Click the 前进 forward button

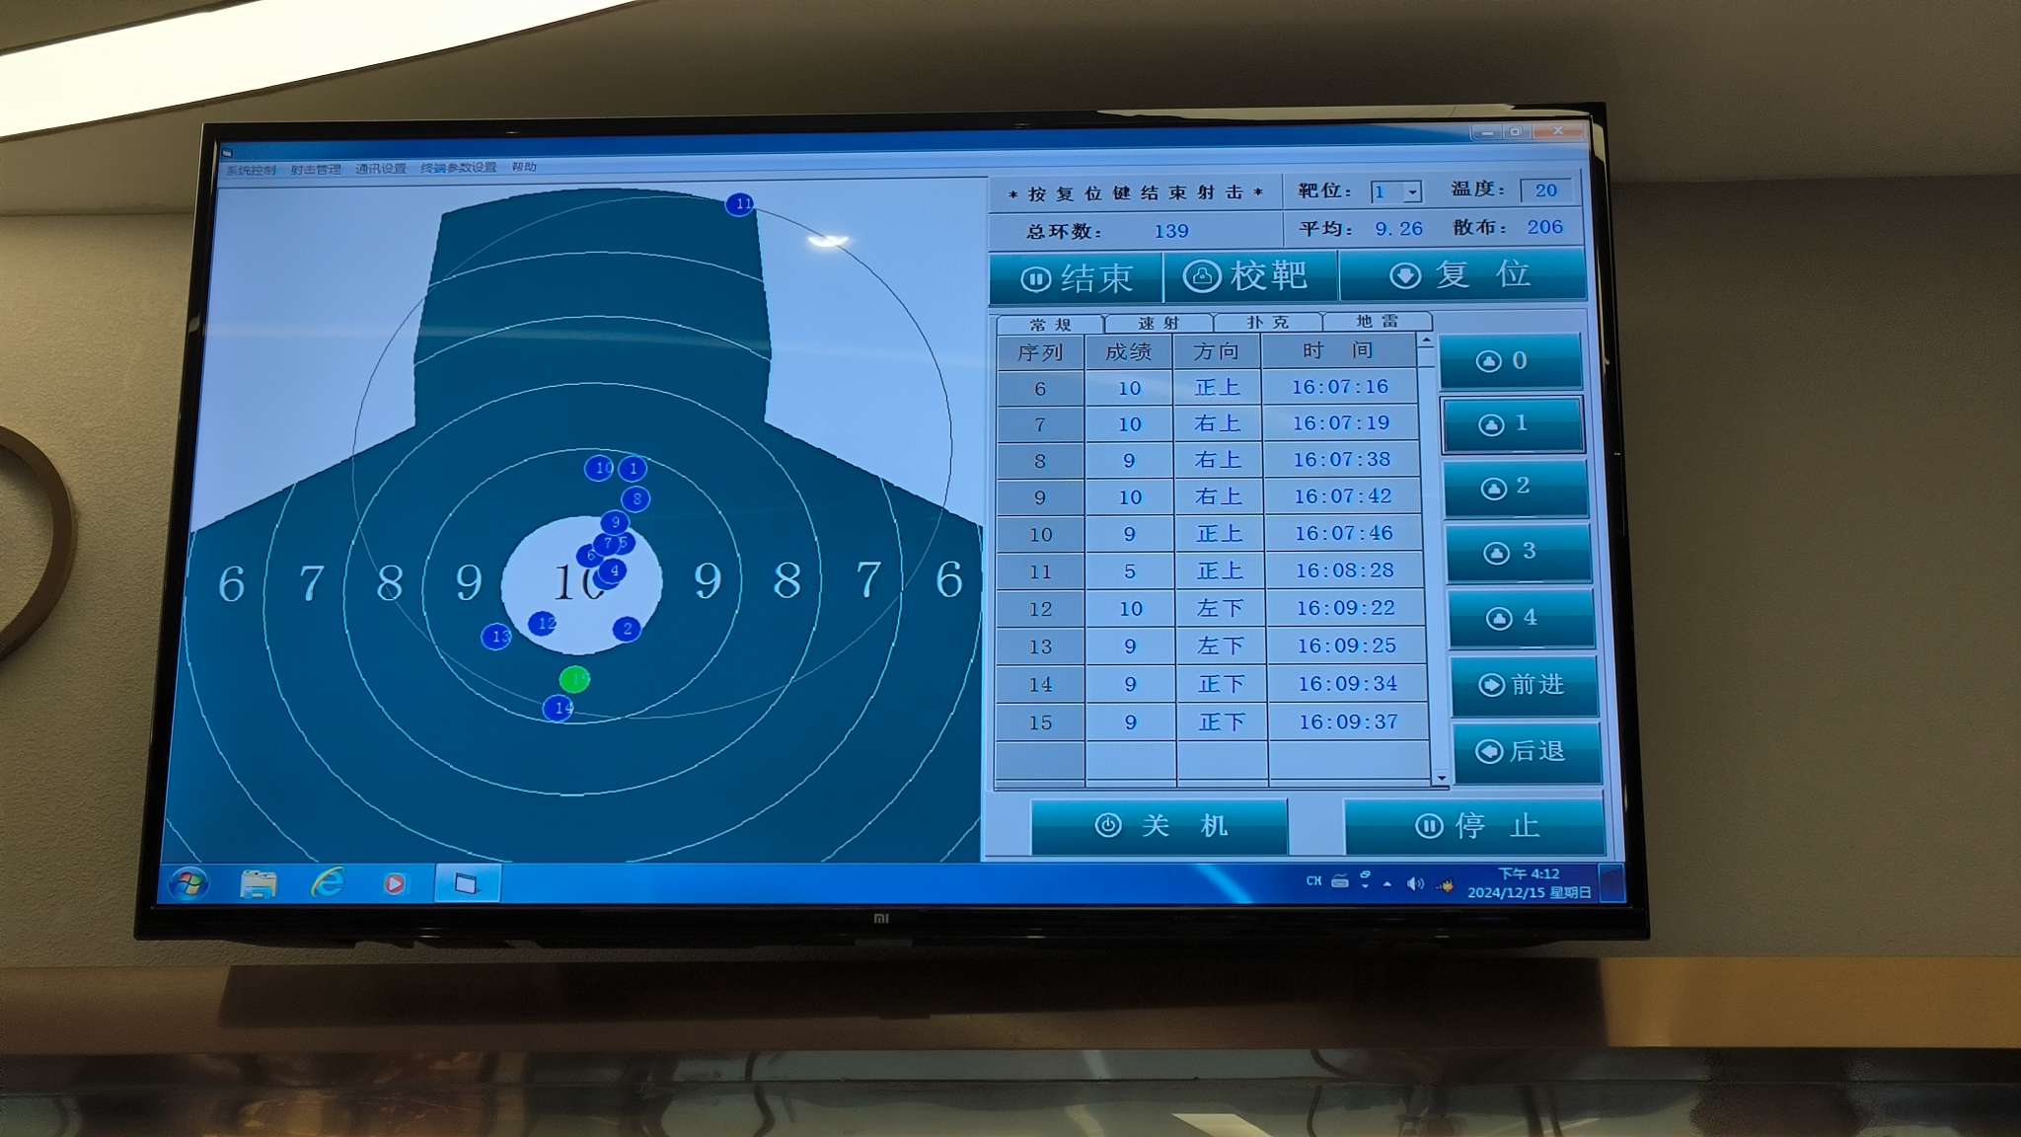point(1524,685)
